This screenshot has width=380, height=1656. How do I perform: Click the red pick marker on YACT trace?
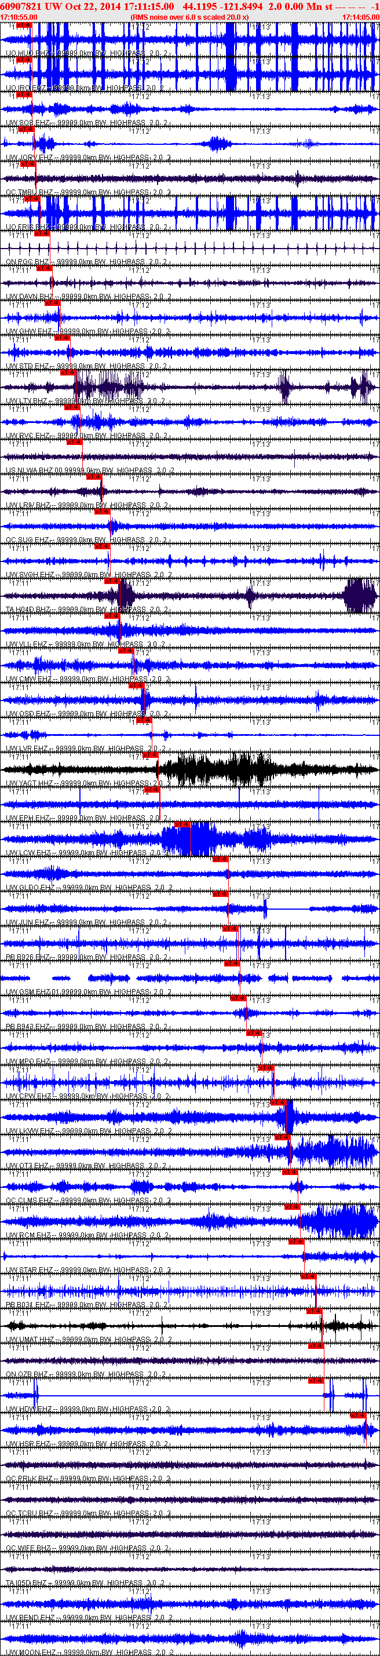(x=151, y=755)
